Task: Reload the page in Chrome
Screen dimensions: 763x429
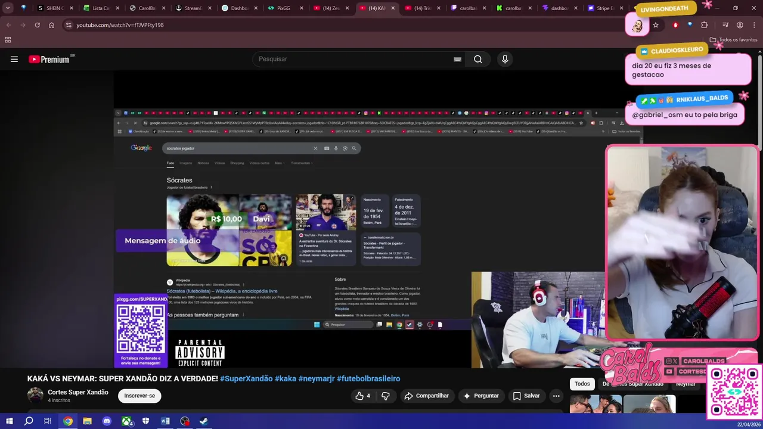Action: click(x=37, y=25)
